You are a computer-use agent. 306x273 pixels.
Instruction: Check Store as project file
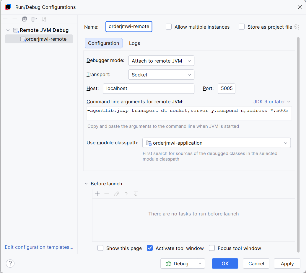241,27
